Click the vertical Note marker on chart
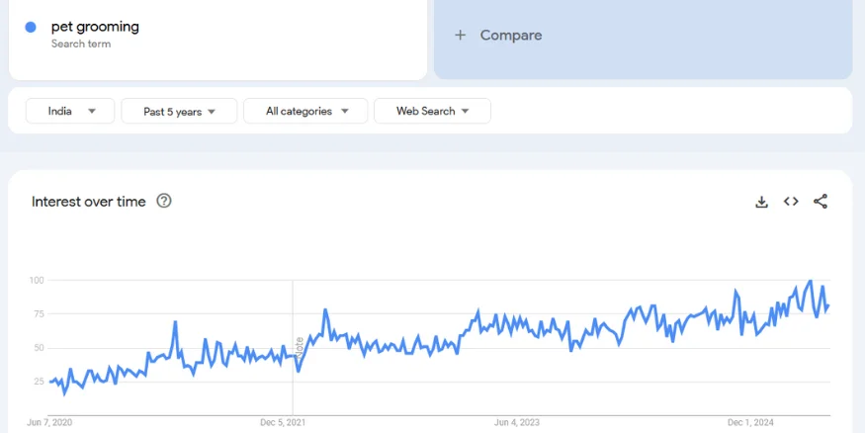 (x=299, y=346)
